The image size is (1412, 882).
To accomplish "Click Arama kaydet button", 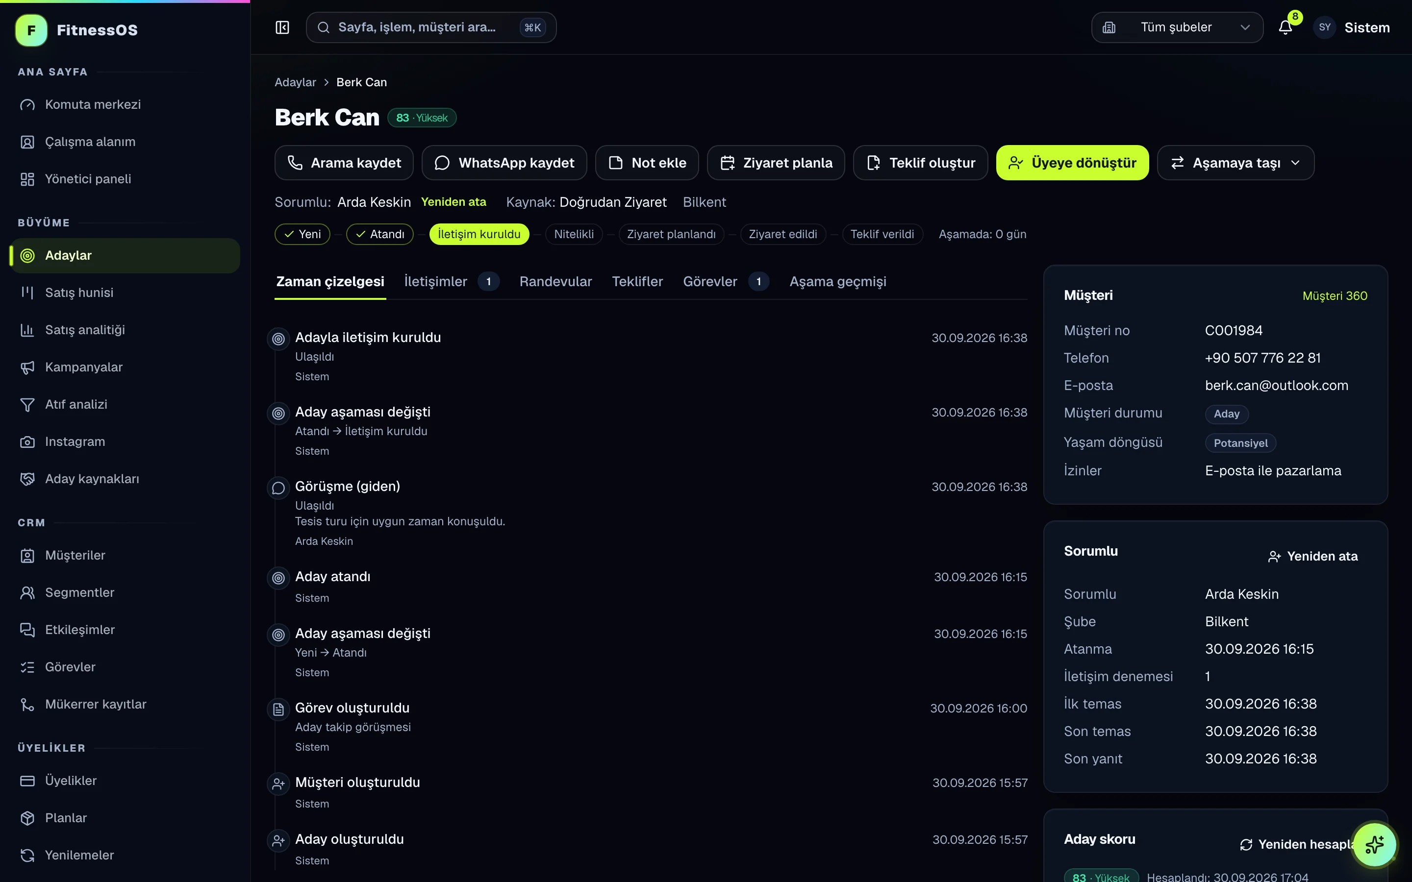I will pyautogui.click(x=344, y=163).
